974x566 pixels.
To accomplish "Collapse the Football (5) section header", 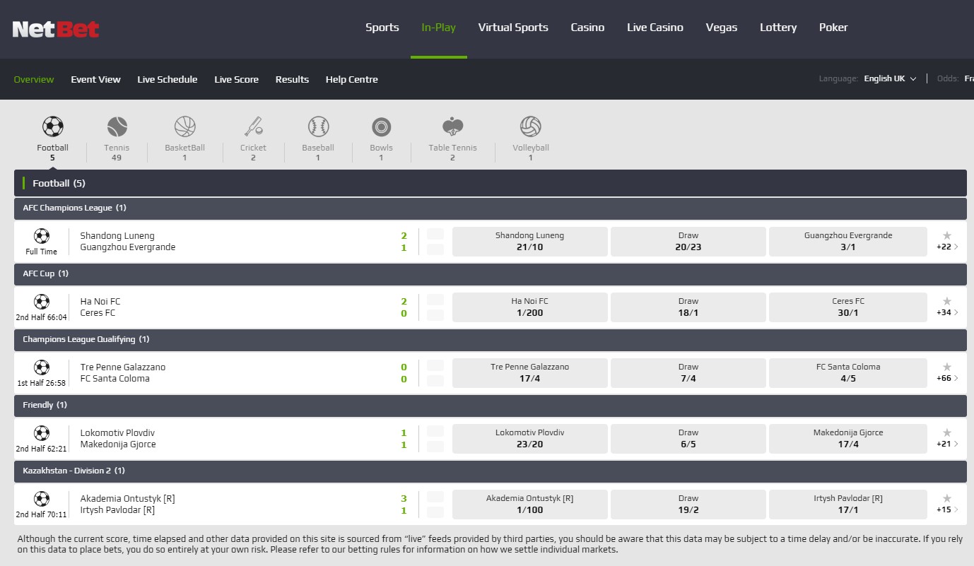I will coord(491,183).
